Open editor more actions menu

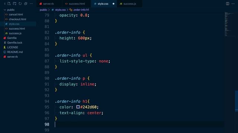pos(233,4)
